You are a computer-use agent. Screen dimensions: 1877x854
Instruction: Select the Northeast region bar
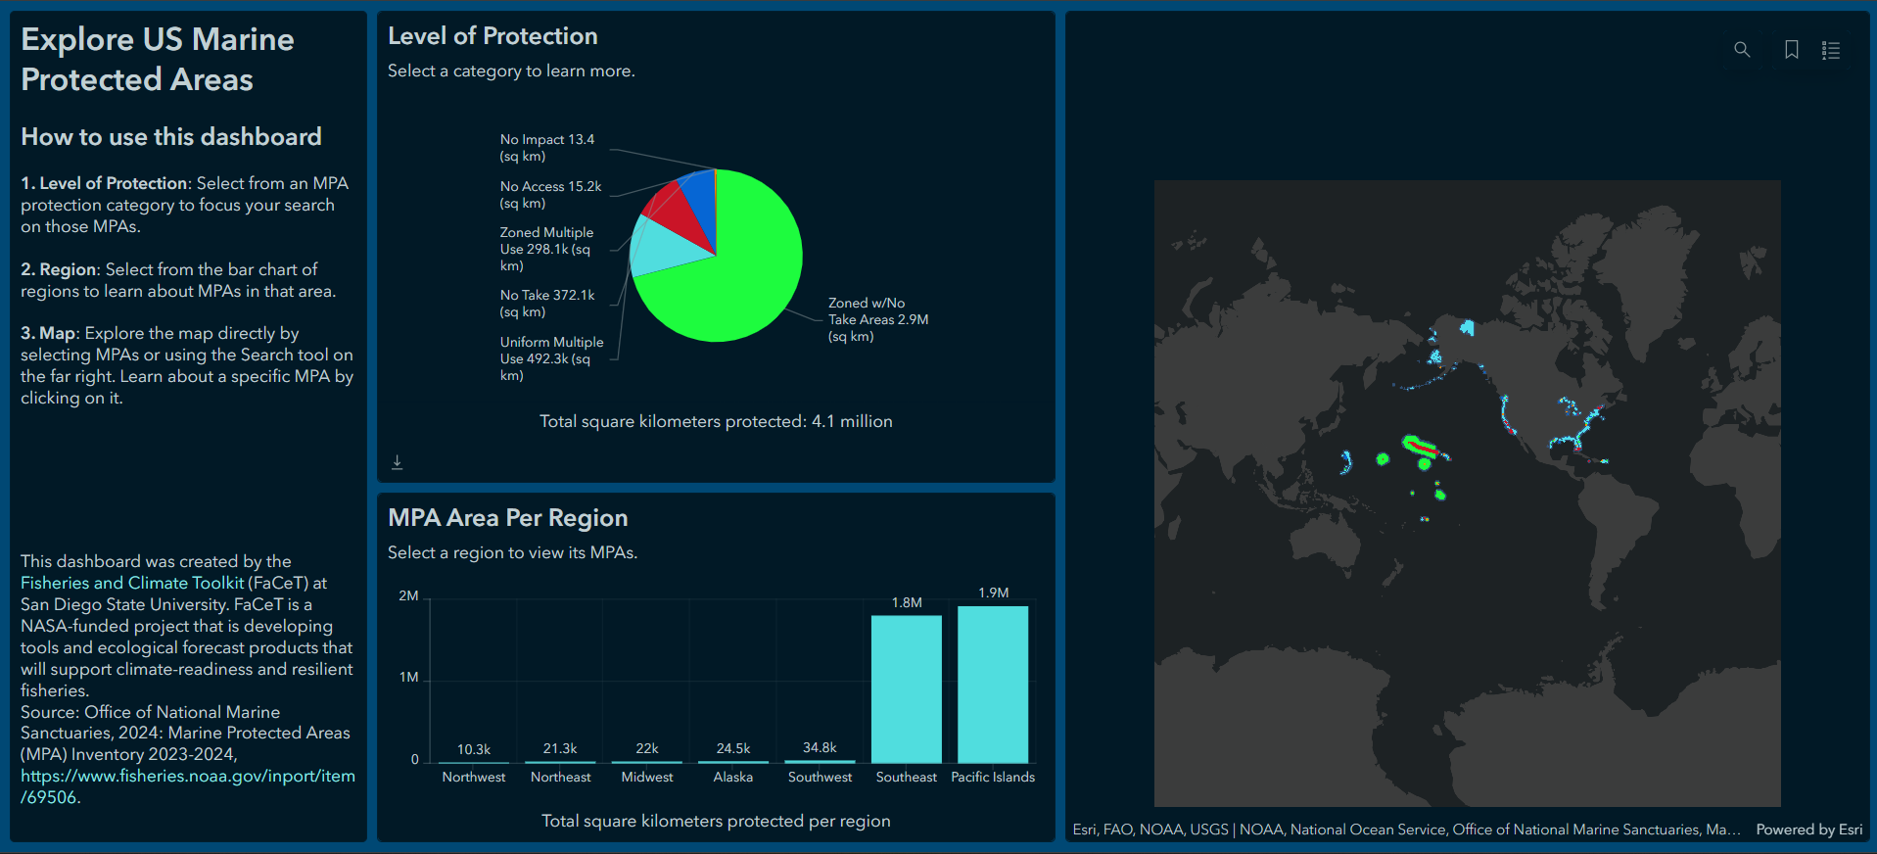click(x=560, y=761)
